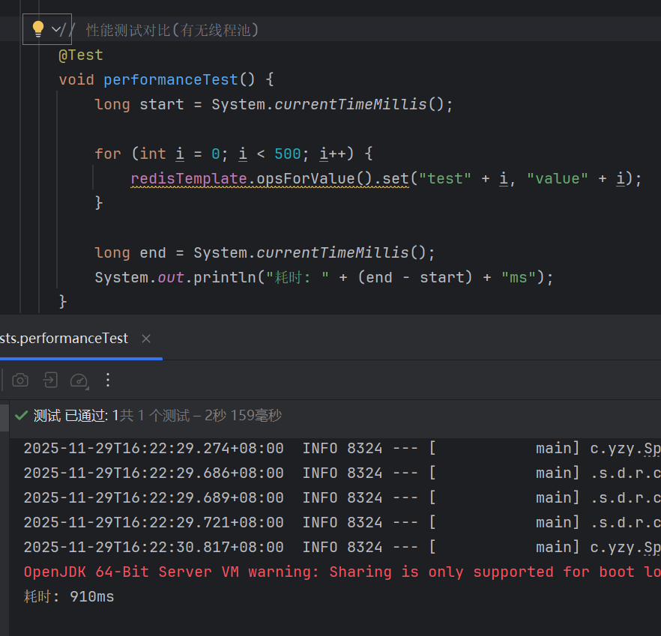The width and height of the screenshot is (661, 636).
Task: Click the import tests arrow icon
Action: tap(51, 380)
